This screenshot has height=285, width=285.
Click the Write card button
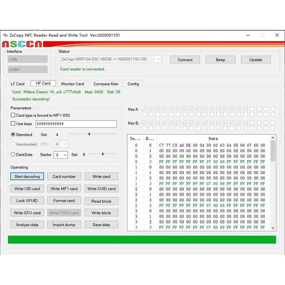click(102, 176)
